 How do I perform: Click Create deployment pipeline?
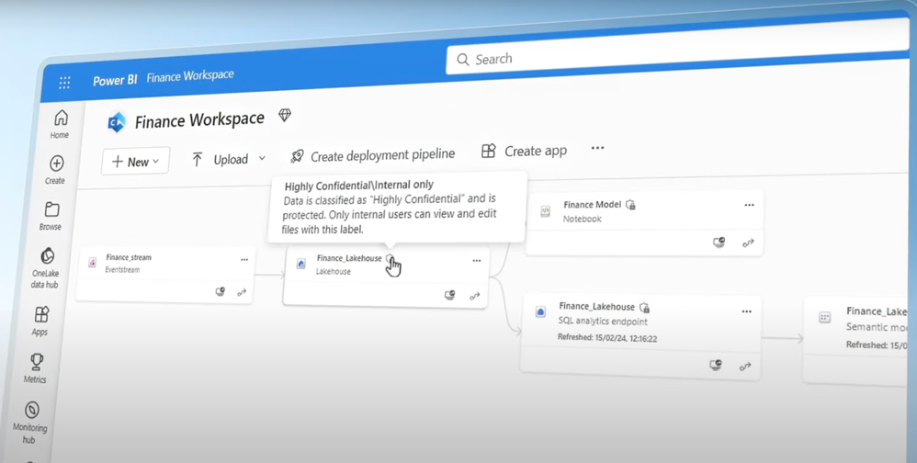tap(372, 155)
